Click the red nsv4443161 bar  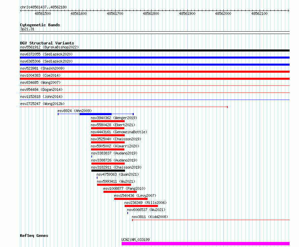108,135
